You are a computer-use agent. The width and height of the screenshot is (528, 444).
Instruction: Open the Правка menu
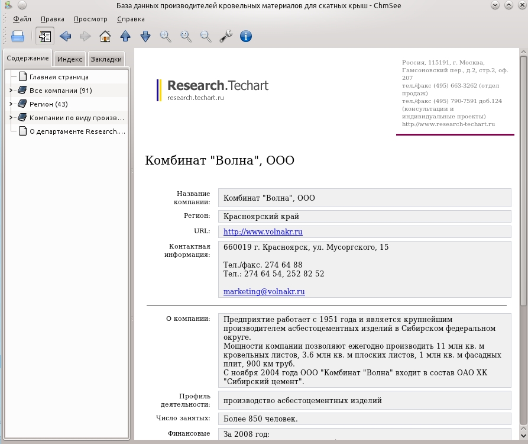pyautogui.click(x=52, y=19)
